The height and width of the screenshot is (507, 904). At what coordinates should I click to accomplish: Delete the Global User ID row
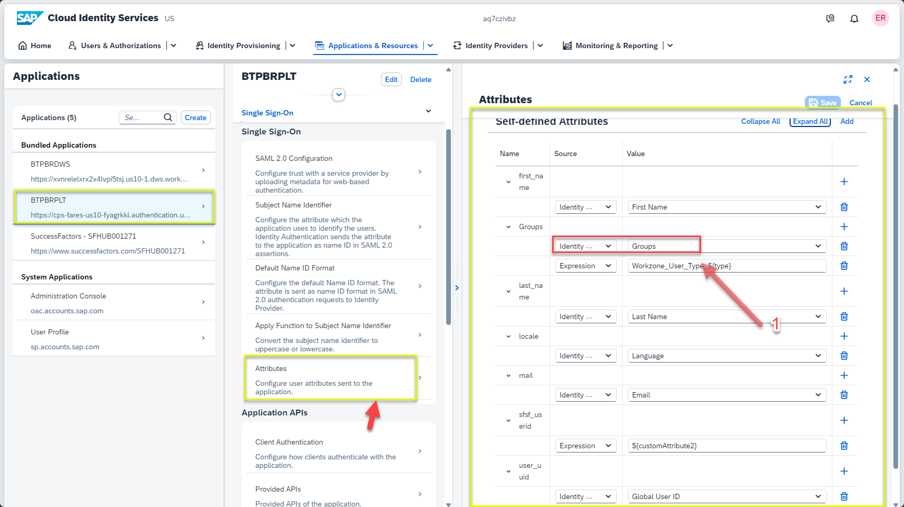click(844, 496)
